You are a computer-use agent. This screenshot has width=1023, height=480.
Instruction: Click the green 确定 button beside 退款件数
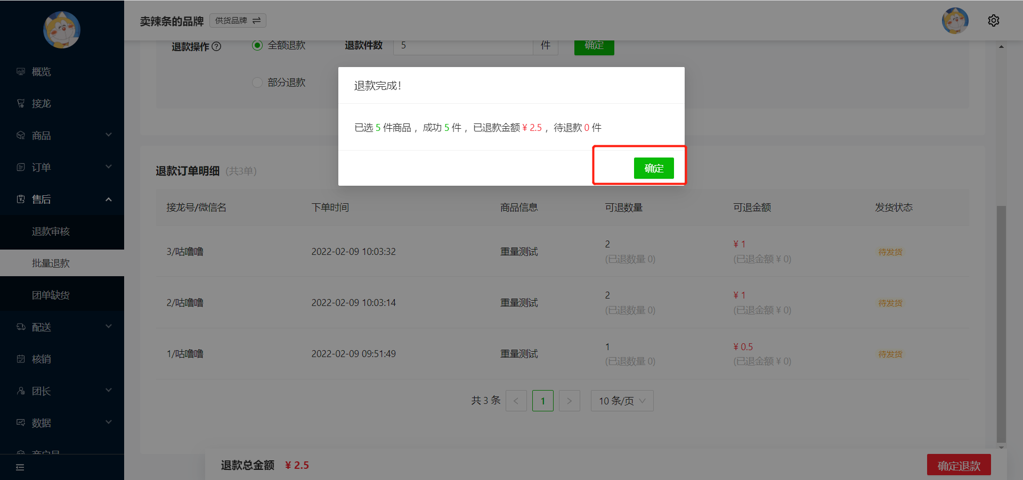click(x=594, y=47)
